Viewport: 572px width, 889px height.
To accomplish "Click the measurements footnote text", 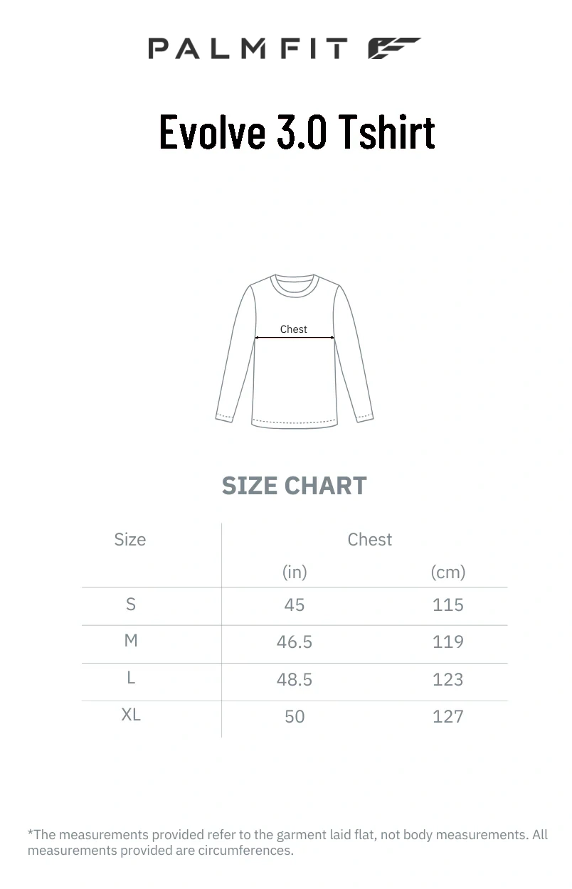I will coord(287,842).
